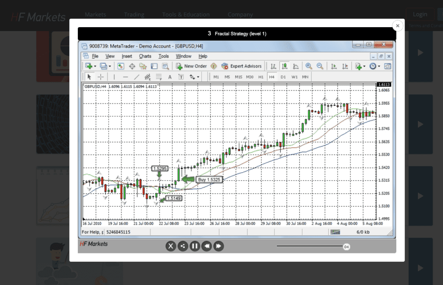Screen dimensions: 443x285
Task: Fast-forward the tutorial video
Action: tap(218, 246)
